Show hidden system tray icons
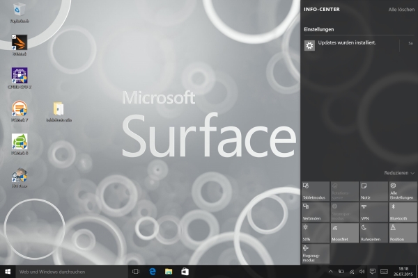Viewport: 418px width, 278px height. 330,271
